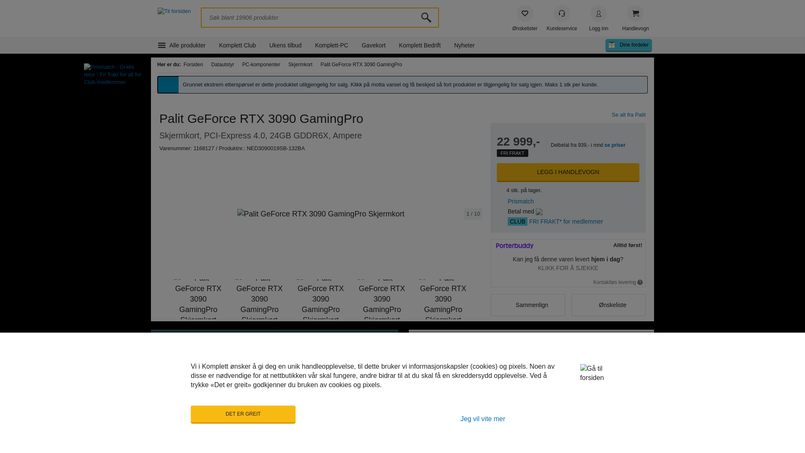Viewport: 805px width, 453px height.
Task: Open Nyheter menu item
Action: click(x=464, y=45)
